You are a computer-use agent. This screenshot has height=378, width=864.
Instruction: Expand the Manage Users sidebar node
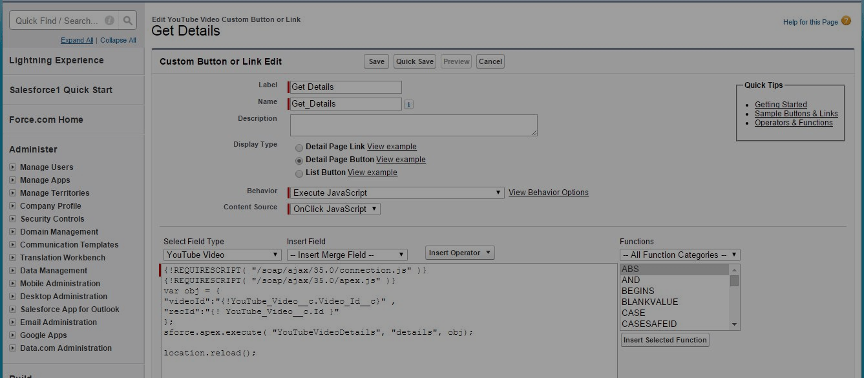coord(13,167)
